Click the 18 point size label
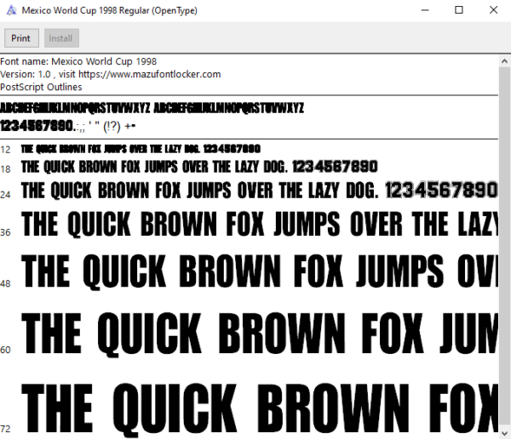The image size is (511, 439). (6, 169)
